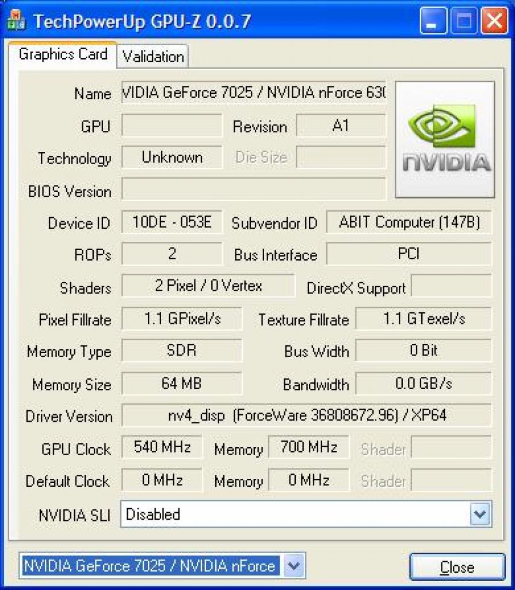Click the Memory Type label
The width and height of the screenshot is (515, 590).
pos(69,352)
